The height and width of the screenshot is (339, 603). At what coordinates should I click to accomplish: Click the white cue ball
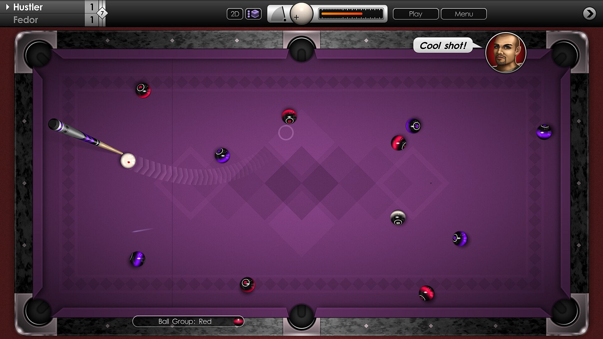click(x=128, y=161)
